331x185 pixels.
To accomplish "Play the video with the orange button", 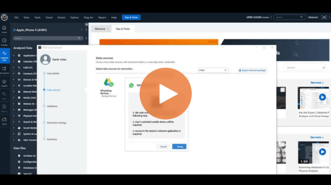I will [165, 93].
